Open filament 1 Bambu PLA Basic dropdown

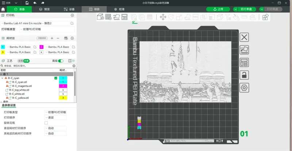pyautogui.click(x=19, y=47)
